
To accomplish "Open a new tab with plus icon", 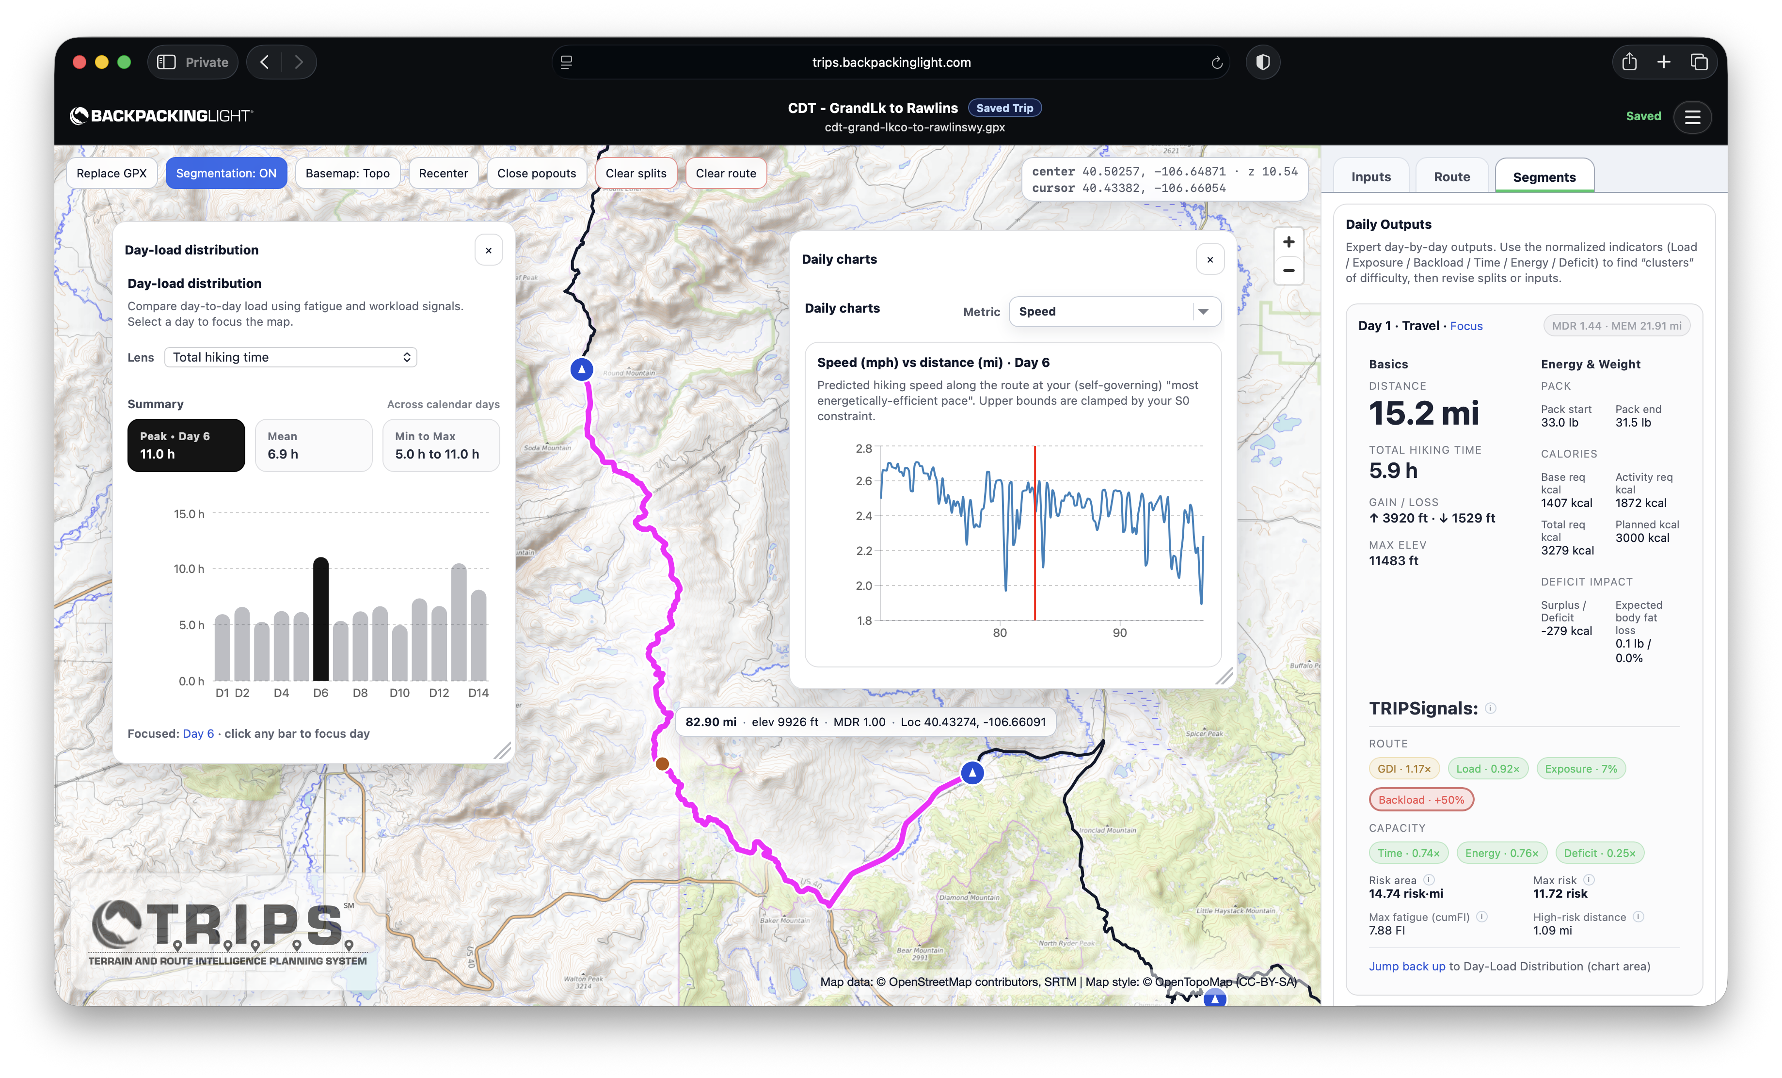I will coord(1664,62).
